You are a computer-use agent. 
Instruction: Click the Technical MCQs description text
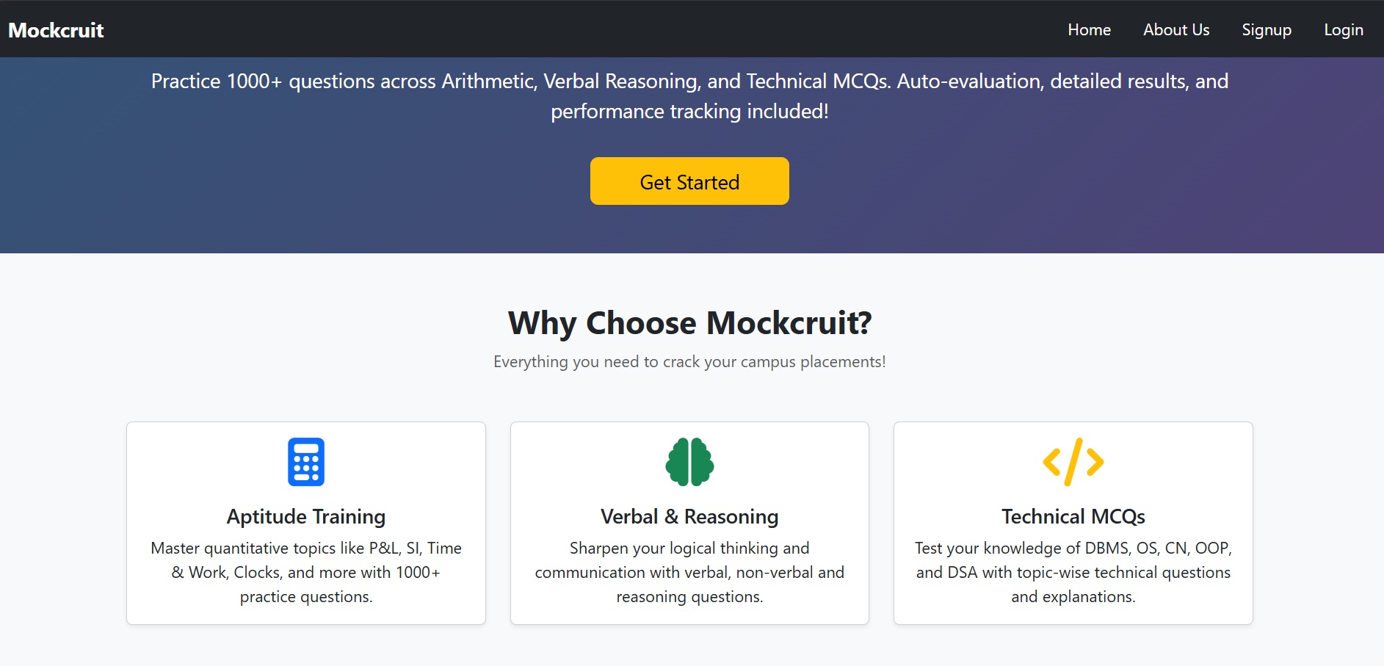(1073, 572)
